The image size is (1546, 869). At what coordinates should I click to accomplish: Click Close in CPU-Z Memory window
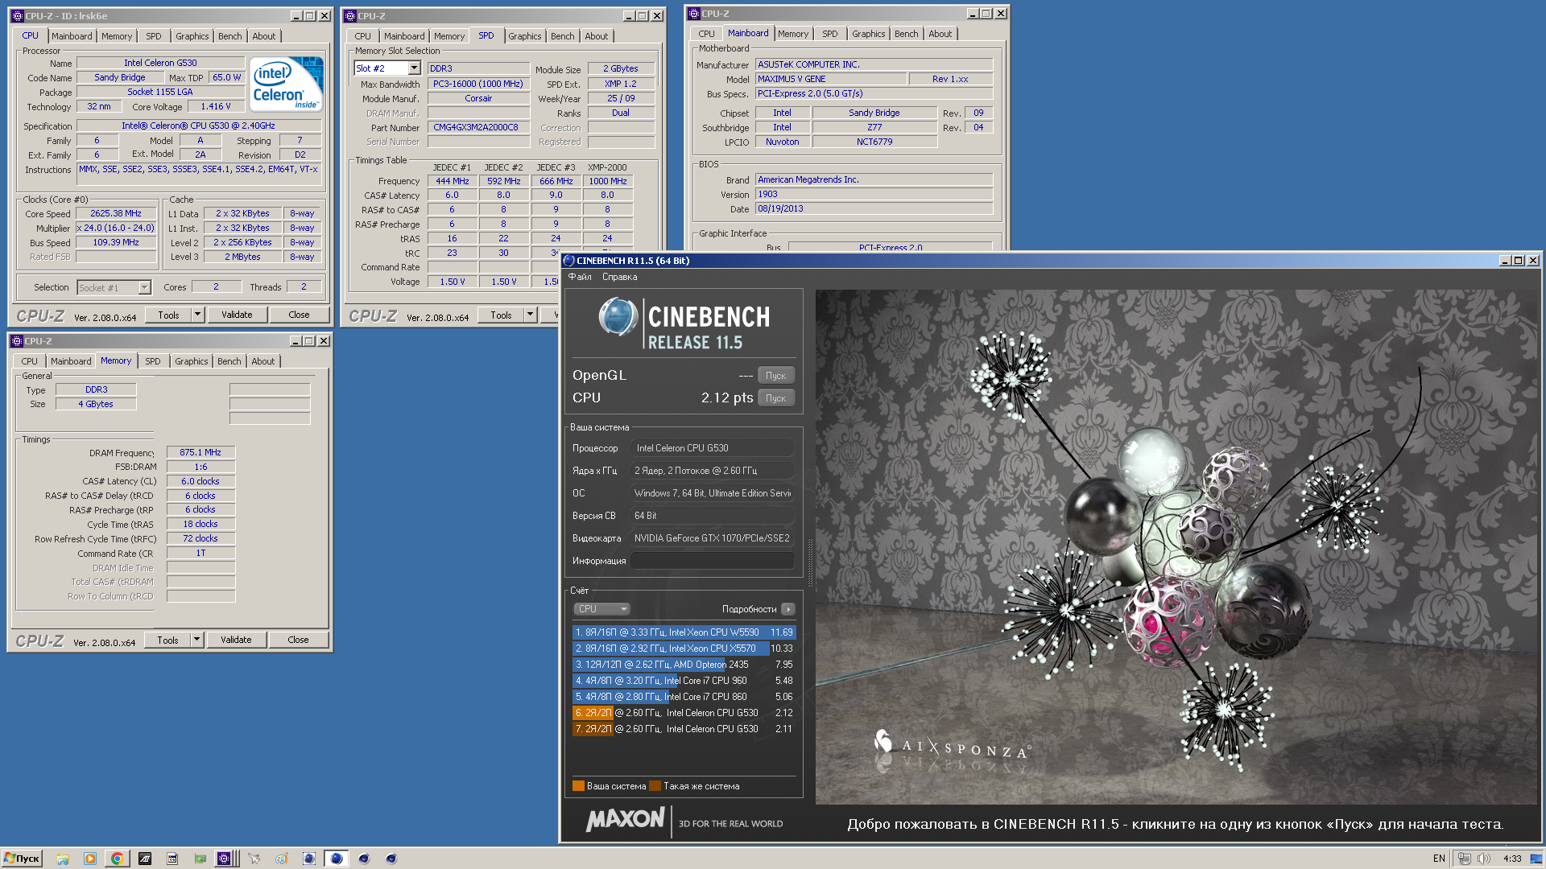coord(298,640)
